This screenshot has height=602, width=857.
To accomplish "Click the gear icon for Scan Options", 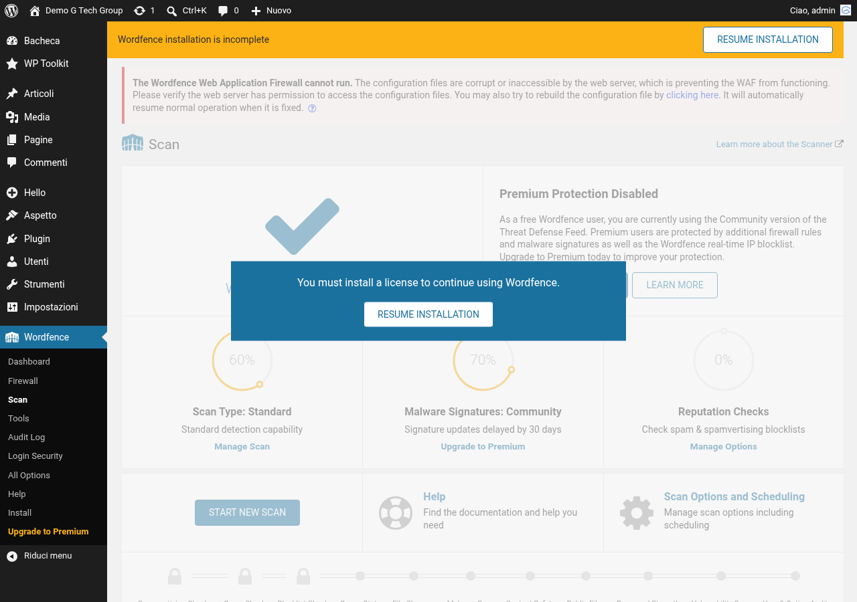I will coord(637,513).
